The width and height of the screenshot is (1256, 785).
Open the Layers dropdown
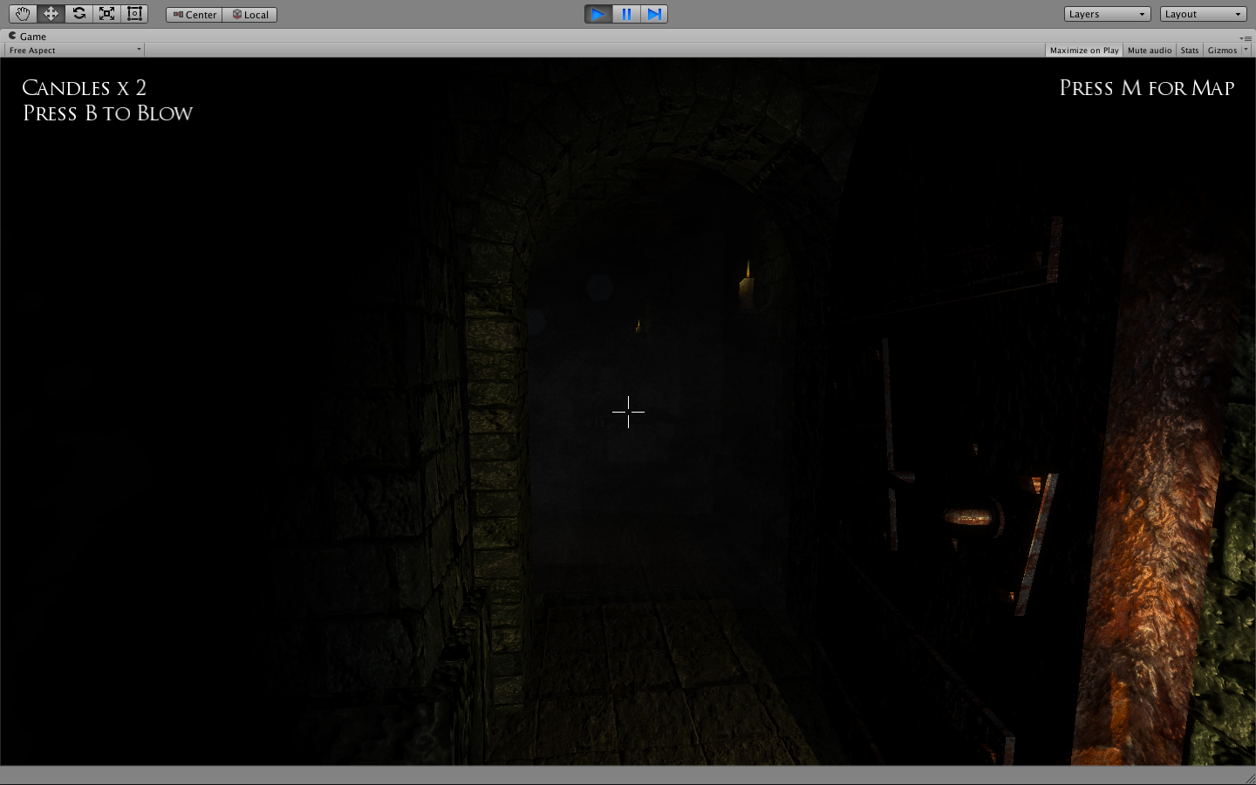(x=1107, y=14)
